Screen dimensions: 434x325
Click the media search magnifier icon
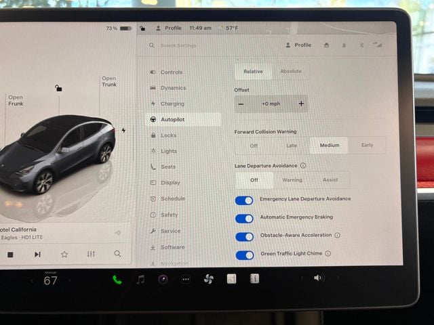tap(117, 254)
